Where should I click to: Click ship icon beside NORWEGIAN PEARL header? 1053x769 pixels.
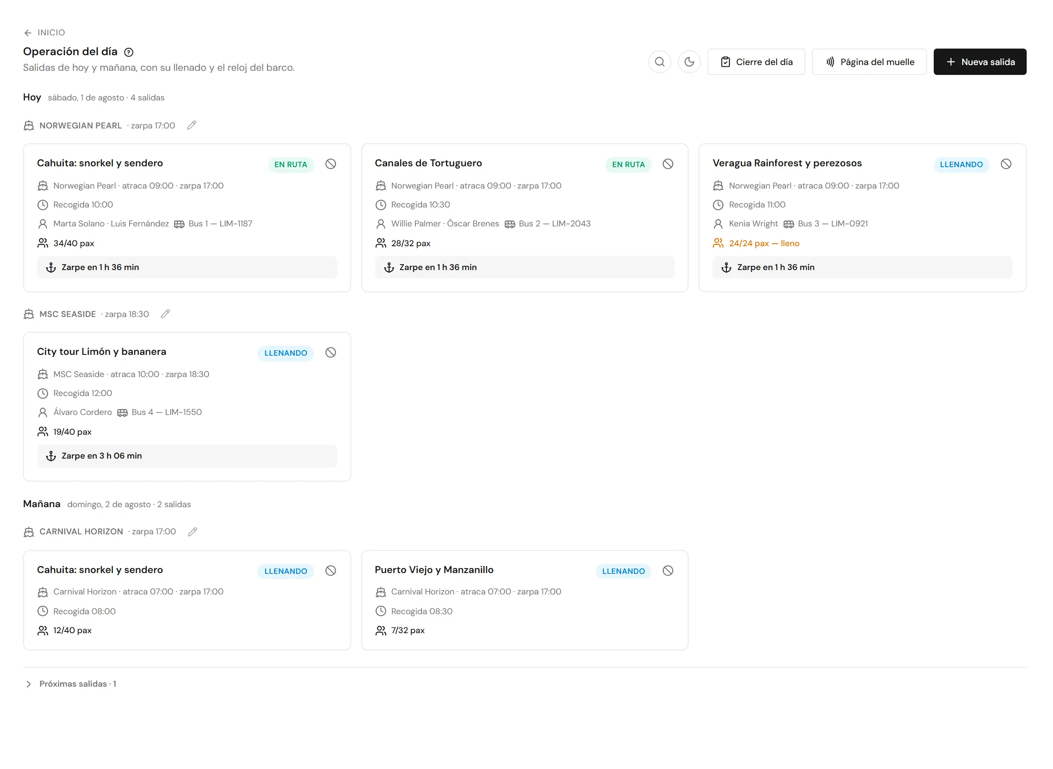tap(29, 126)
